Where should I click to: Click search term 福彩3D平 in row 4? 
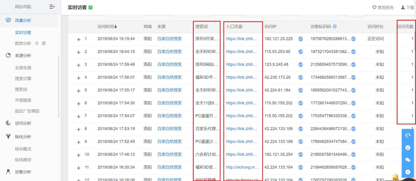point(206,77)
